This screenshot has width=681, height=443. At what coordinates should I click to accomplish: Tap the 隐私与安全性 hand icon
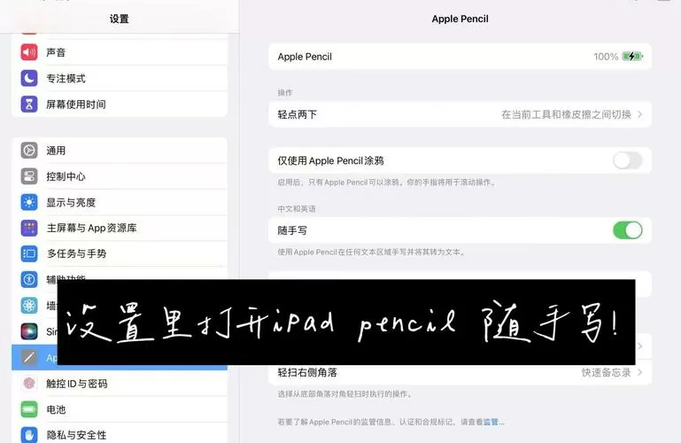(x=29, y=435)
